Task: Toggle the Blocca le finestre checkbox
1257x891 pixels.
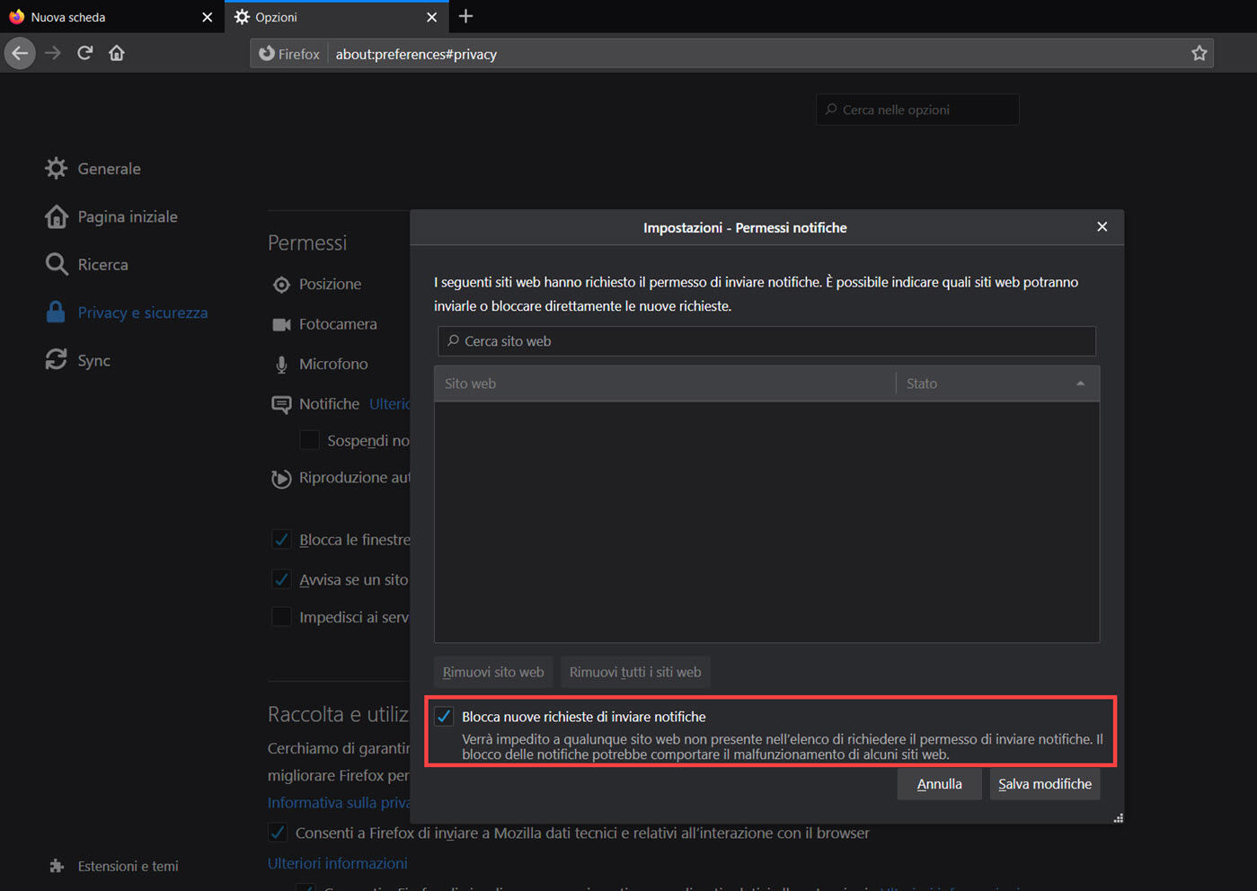Action: pos(281,540)
